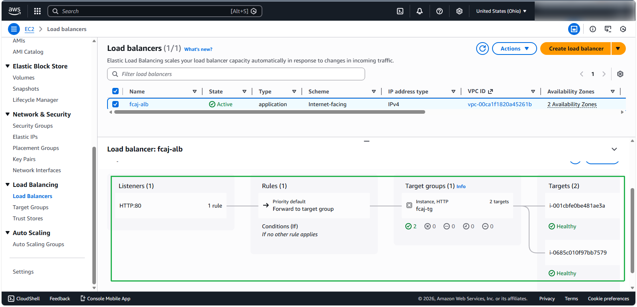The width and height of the screenshot is (637, 307).
Task: Sort by the Name column arrow
Action: coord(195,91)
